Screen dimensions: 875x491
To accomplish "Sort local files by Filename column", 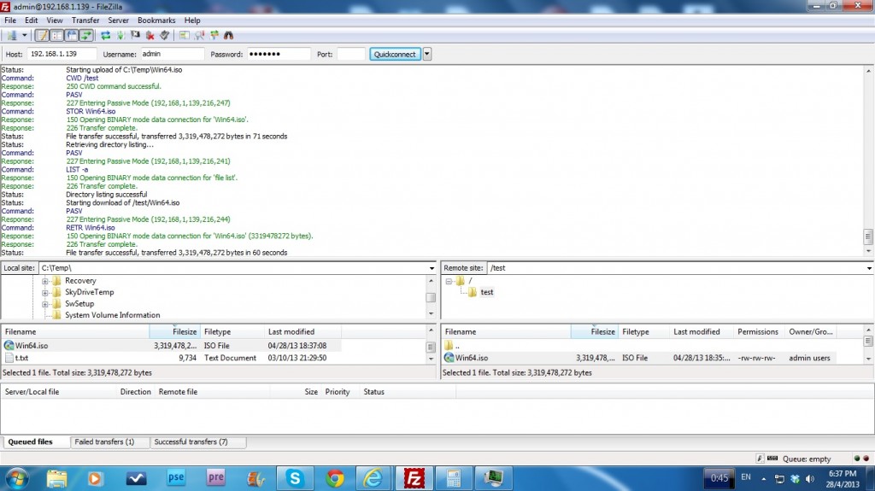I will [75, 332].
